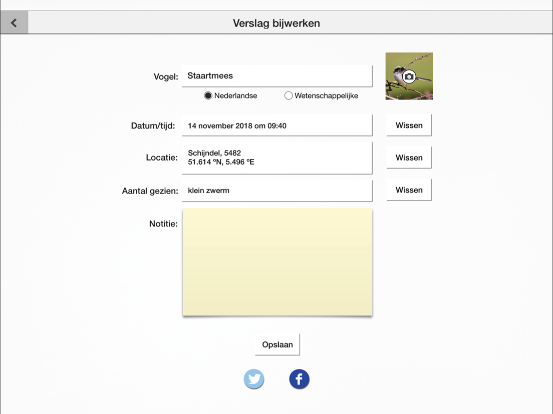Image resolution: width=553 pixels, height=414 pixels.
Task: Share the report on Twitter
Action: click(254, 379)
